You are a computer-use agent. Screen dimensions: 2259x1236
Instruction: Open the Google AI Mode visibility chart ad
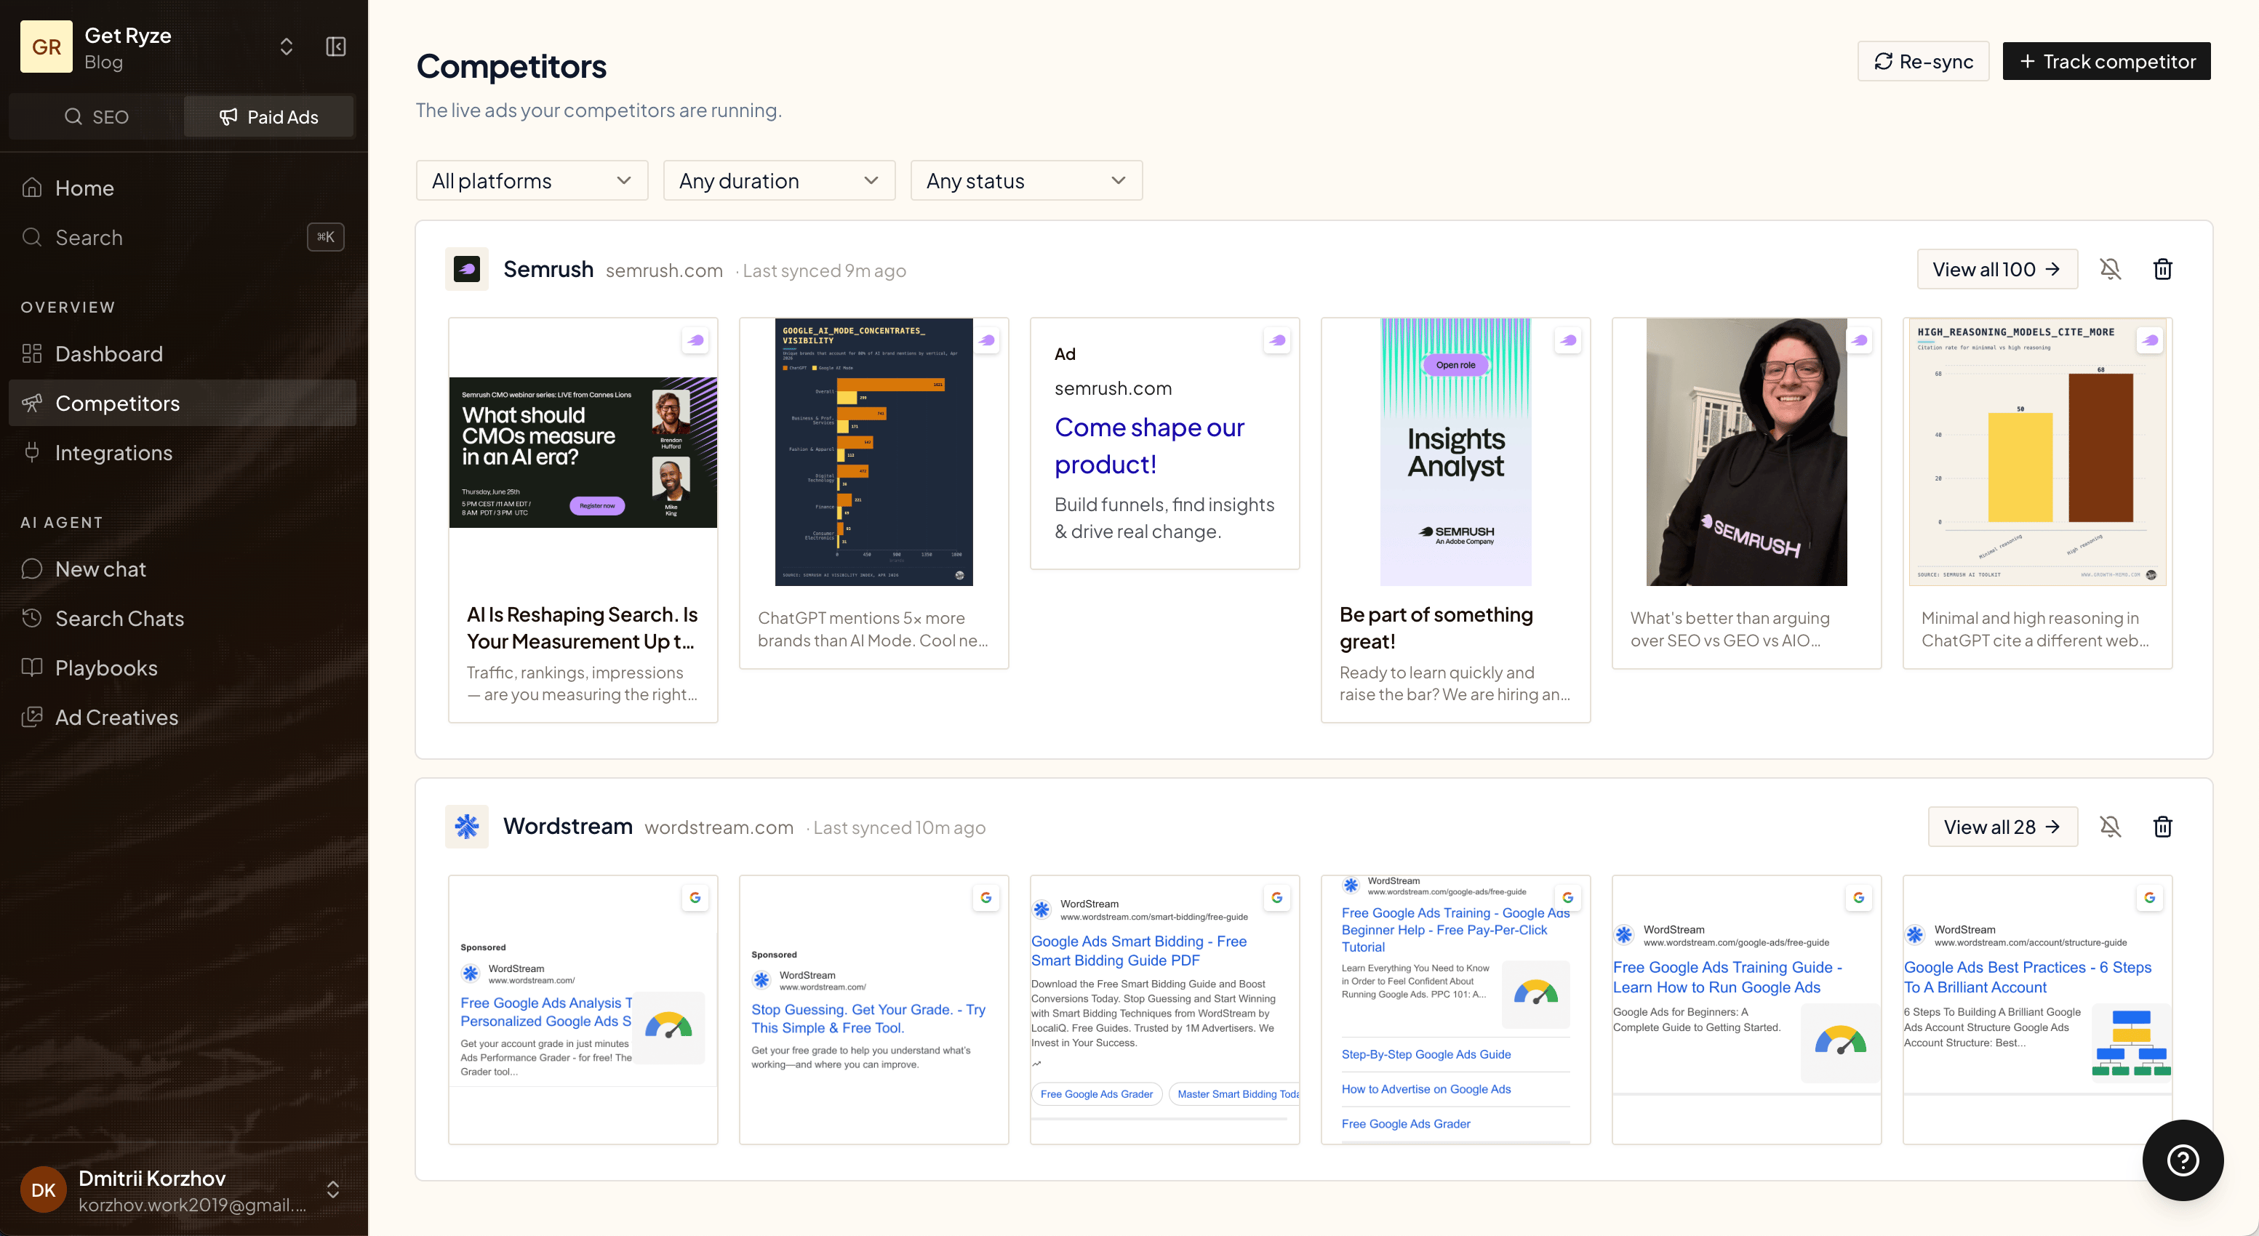click(873, 493)
